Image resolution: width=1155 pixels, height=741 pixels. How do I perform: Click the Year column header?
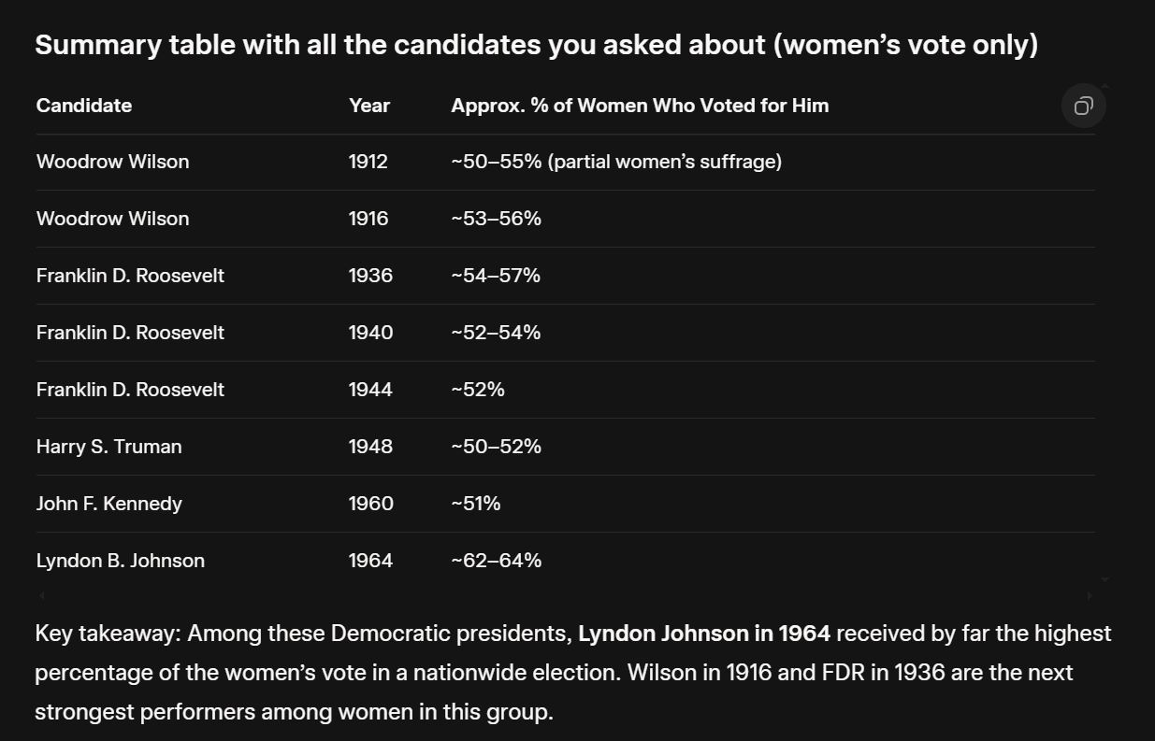pyautogui.click(x=369, y=106)
